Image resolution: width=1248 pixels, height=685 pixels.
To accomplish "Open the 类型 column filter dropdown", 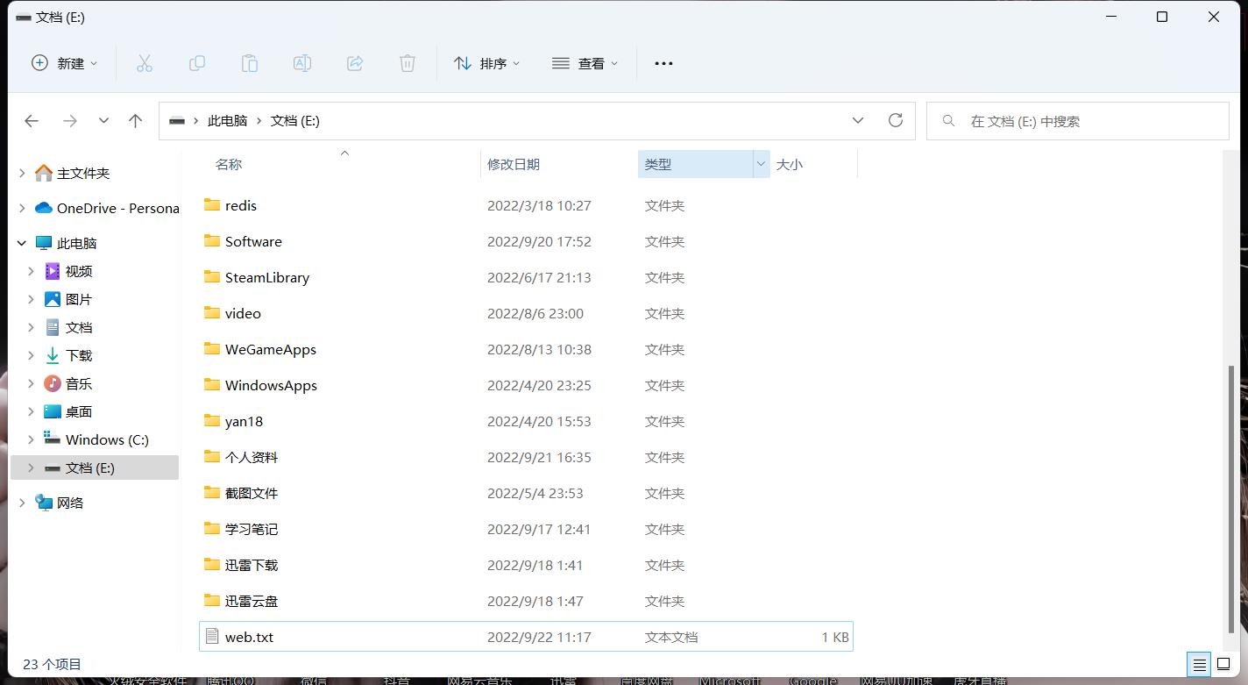I will click(760, 164).
